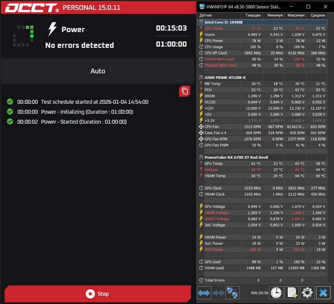Screen dimensions: 334x304
Task: Select the MB Temp sensor row
Action: pos(262,84)
